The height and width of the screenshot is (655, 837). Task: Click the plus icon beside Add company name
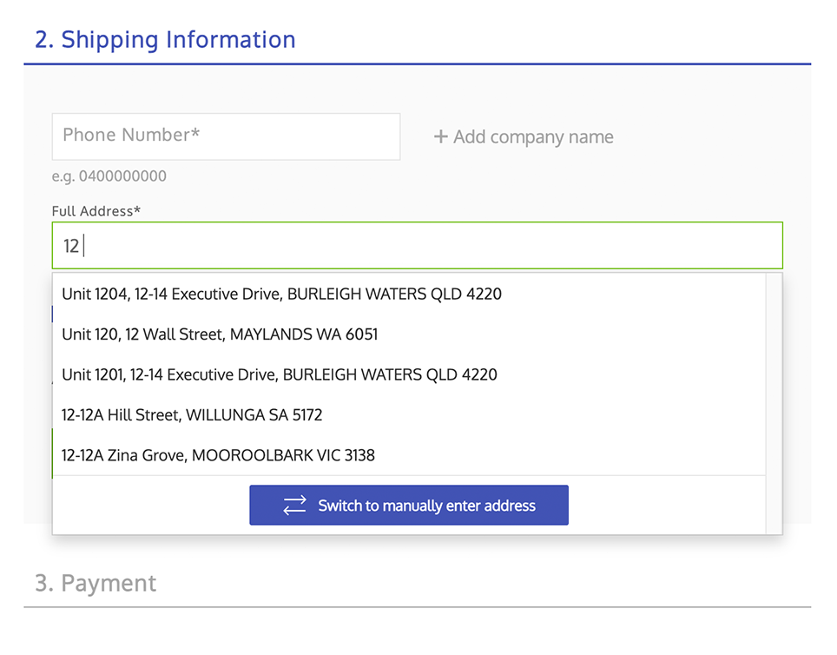pyautogui.click(x=440, y=137)
